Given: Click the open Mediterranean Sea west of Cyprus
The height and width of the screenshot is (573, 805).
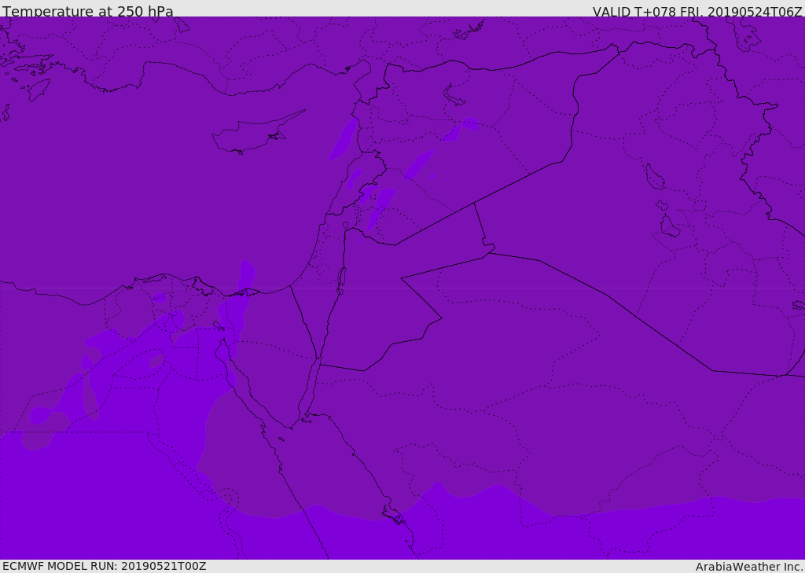Looking at the screenshot, I should click(118, 173).
